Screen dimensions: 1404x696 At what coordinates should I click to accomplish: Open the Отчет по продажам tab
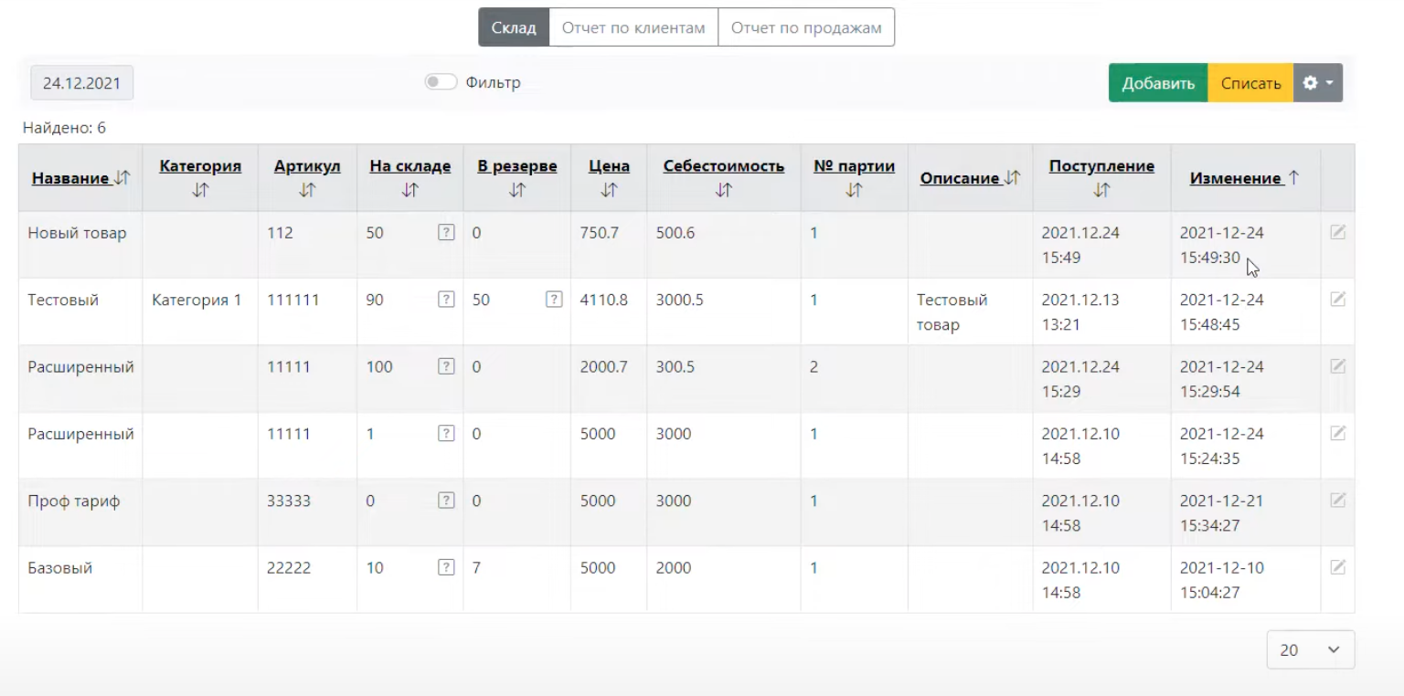pos(806,27)
